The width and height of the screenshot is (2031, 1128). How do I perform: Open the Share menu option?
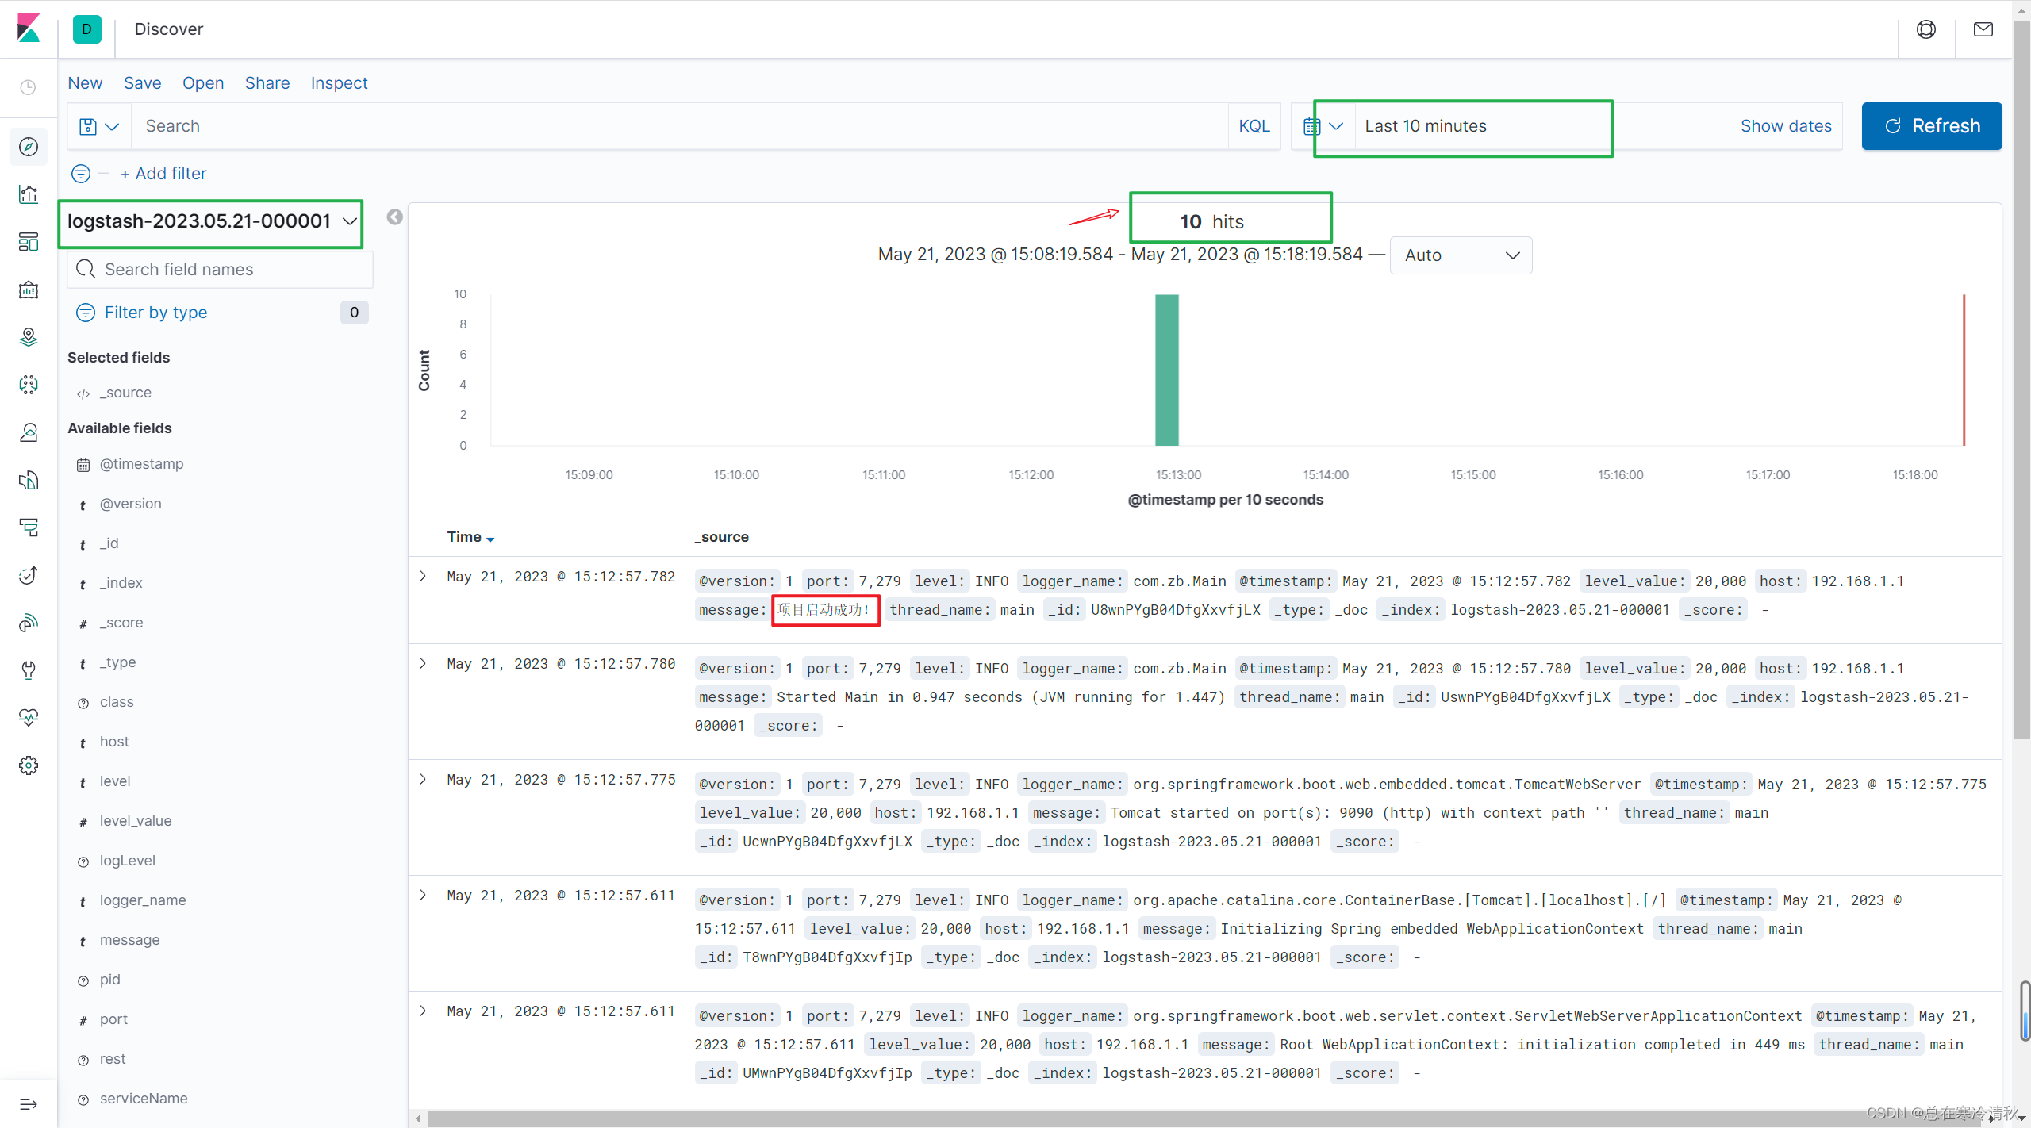click(265, 82)
